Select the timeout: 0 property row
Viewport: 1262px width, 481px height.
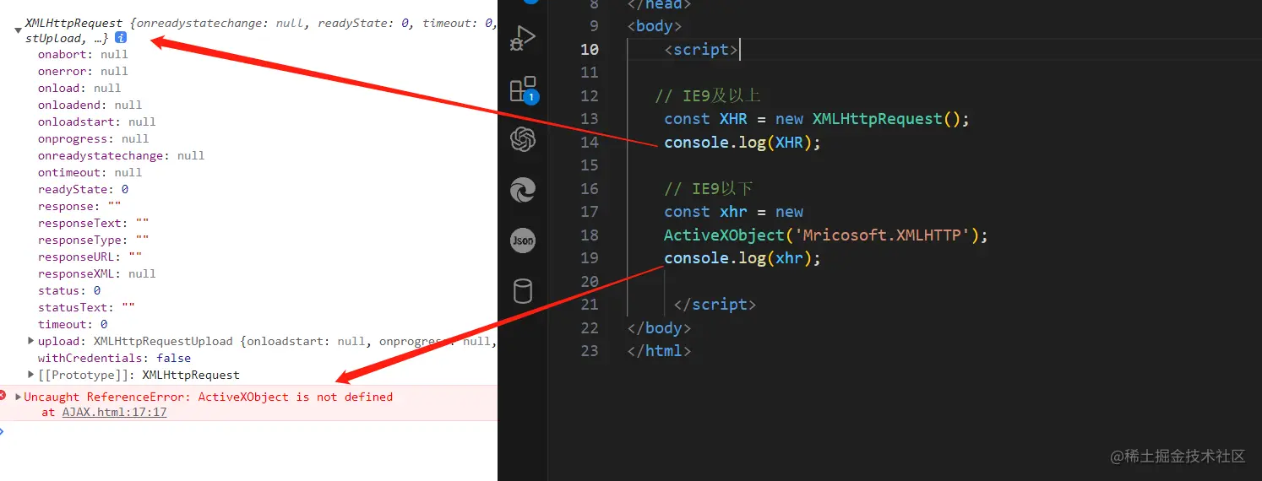point(73,324)
